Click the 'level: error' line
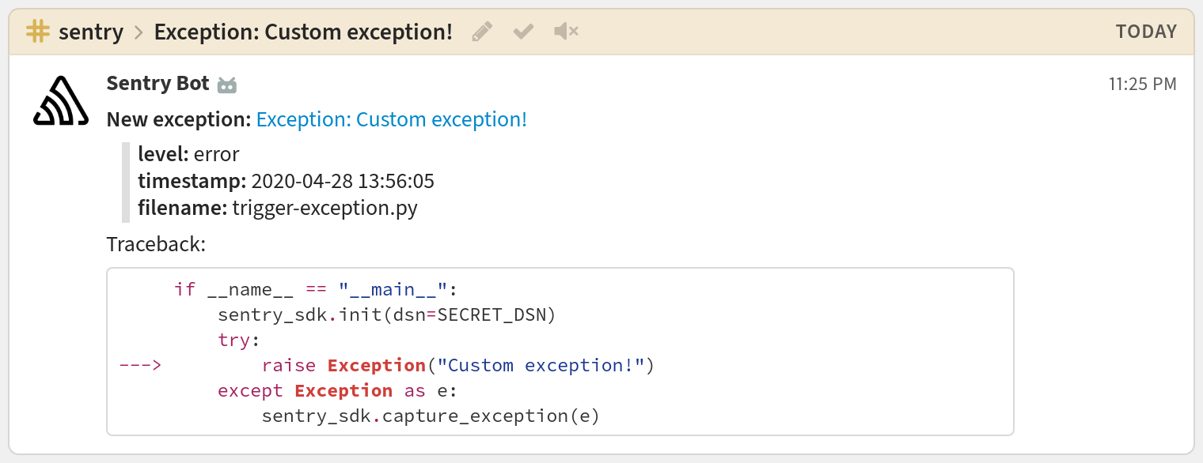This screenshot has width=1203, height=463. point(188,153)
